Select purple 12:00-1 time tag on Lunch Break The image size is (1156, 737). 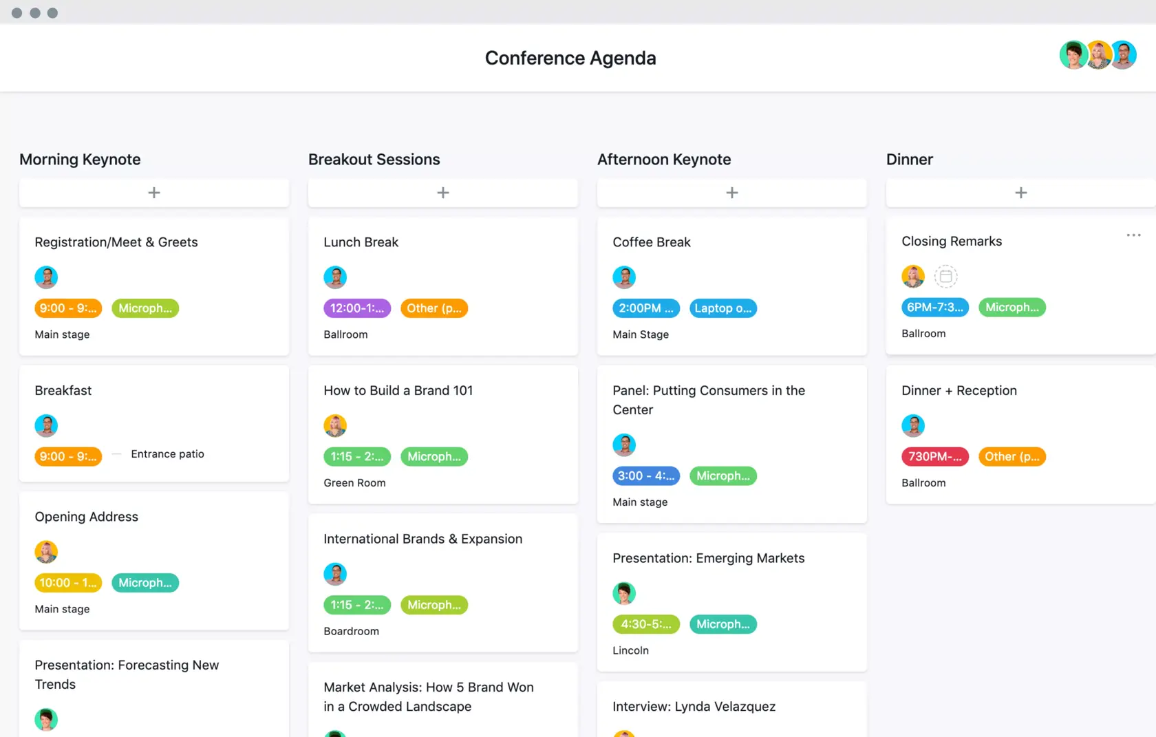[x=357, y=308]
